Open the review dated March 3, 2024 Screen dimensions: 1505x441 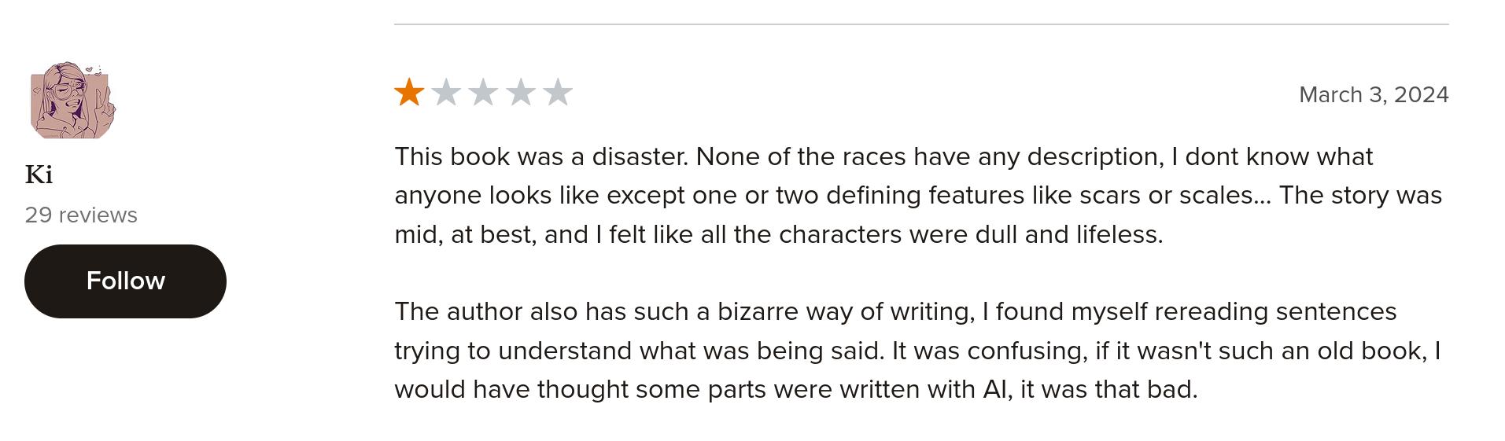click(x=1374, y=94)
